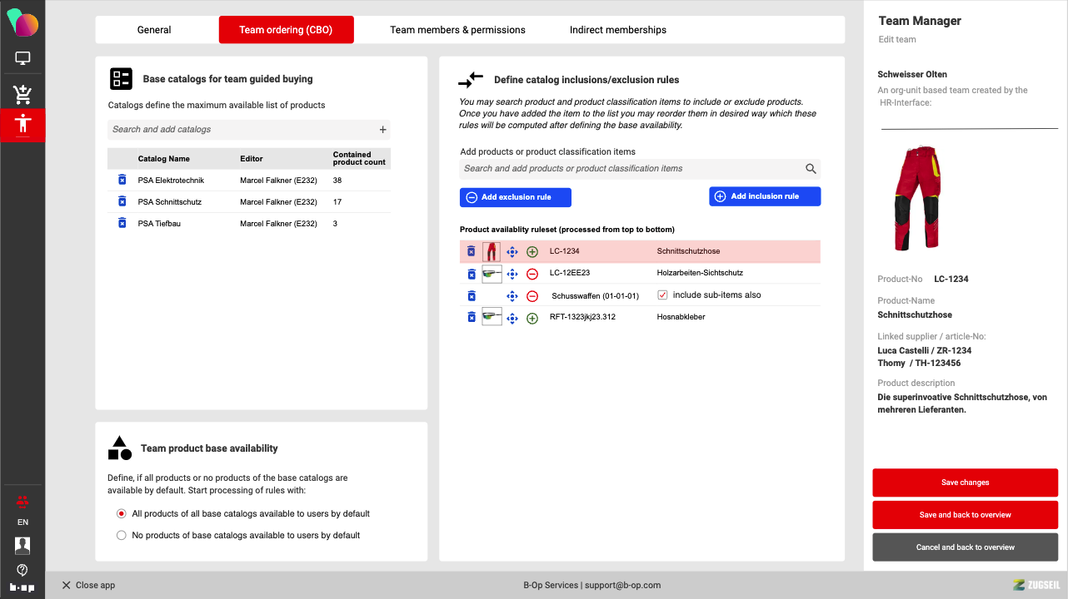Click the search magnifier for products field

(x=811, y=169)
